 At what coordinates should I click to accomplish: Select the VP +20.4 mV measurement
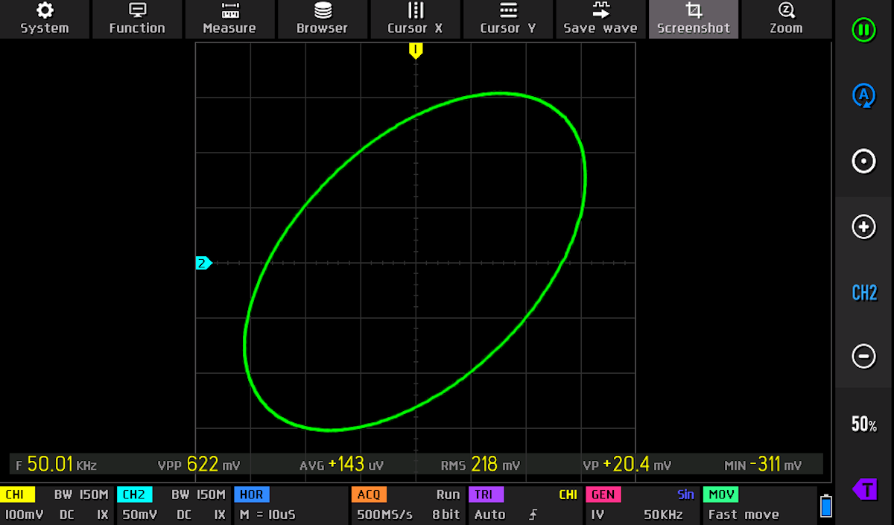627,465
